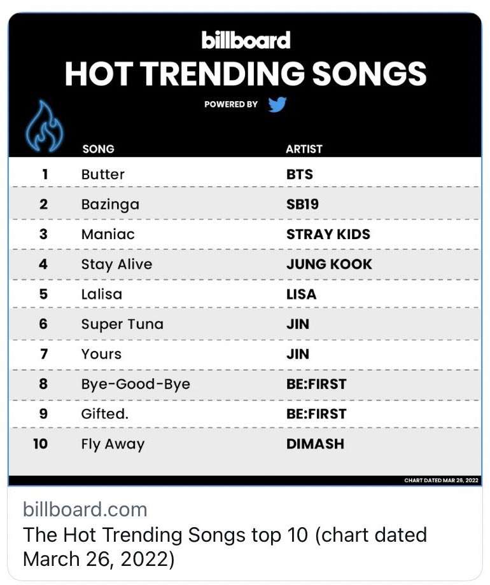The image size is (490, 585).
Task: Click Lalisa song title
Action: [x=102, y=294]
